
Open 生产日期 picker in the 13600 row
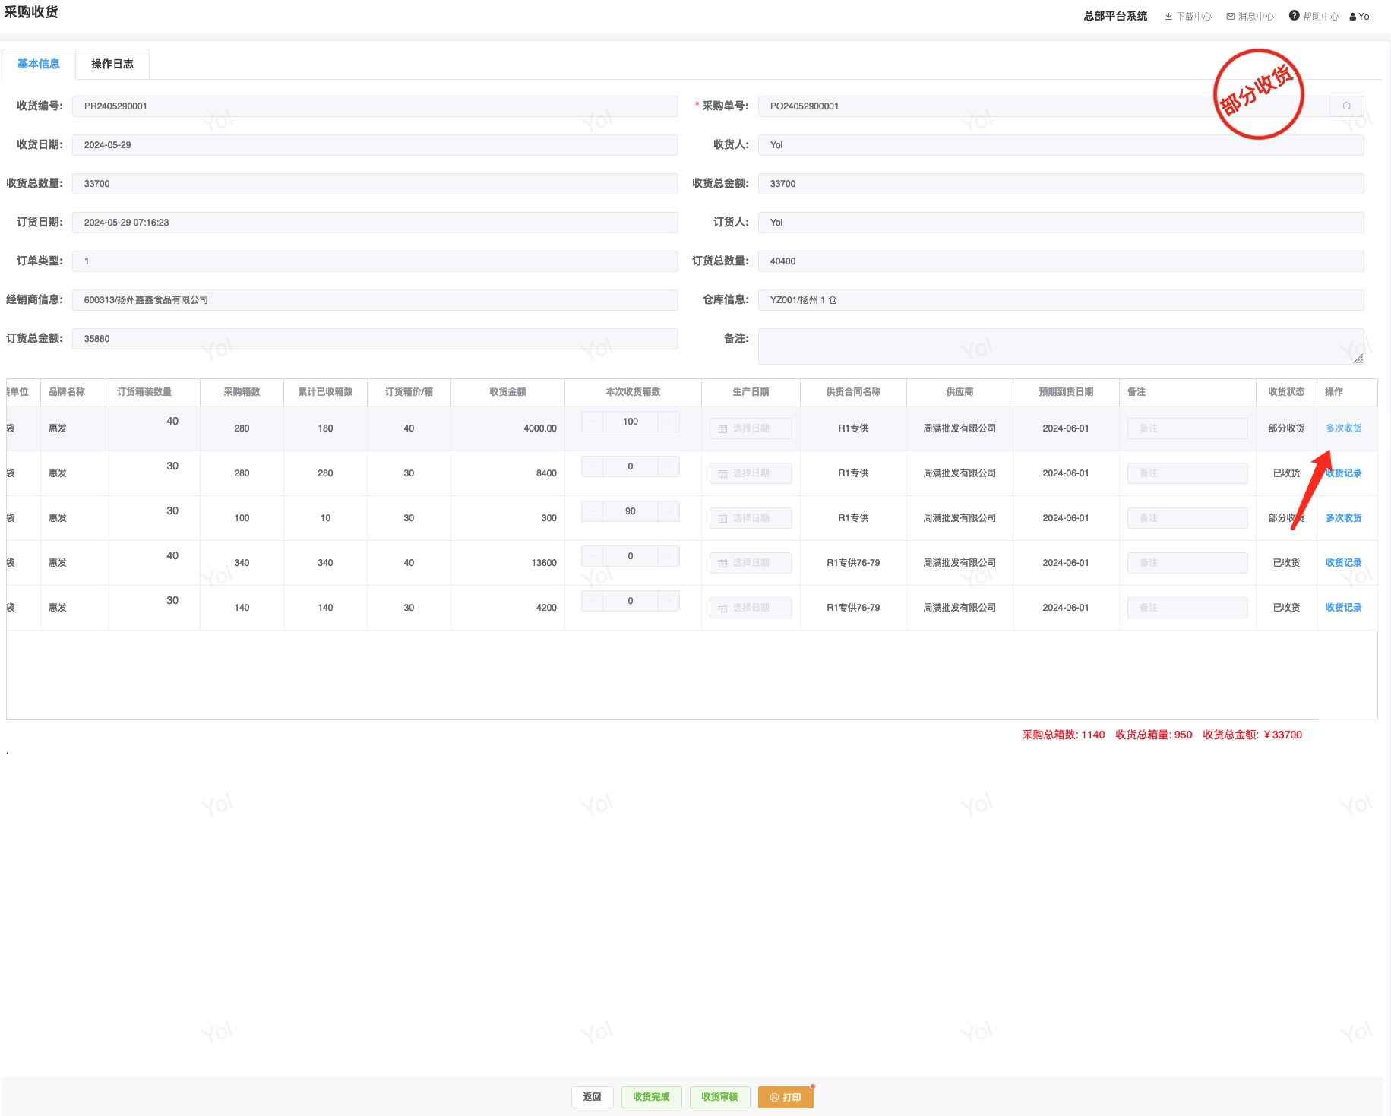pos(751,563)
